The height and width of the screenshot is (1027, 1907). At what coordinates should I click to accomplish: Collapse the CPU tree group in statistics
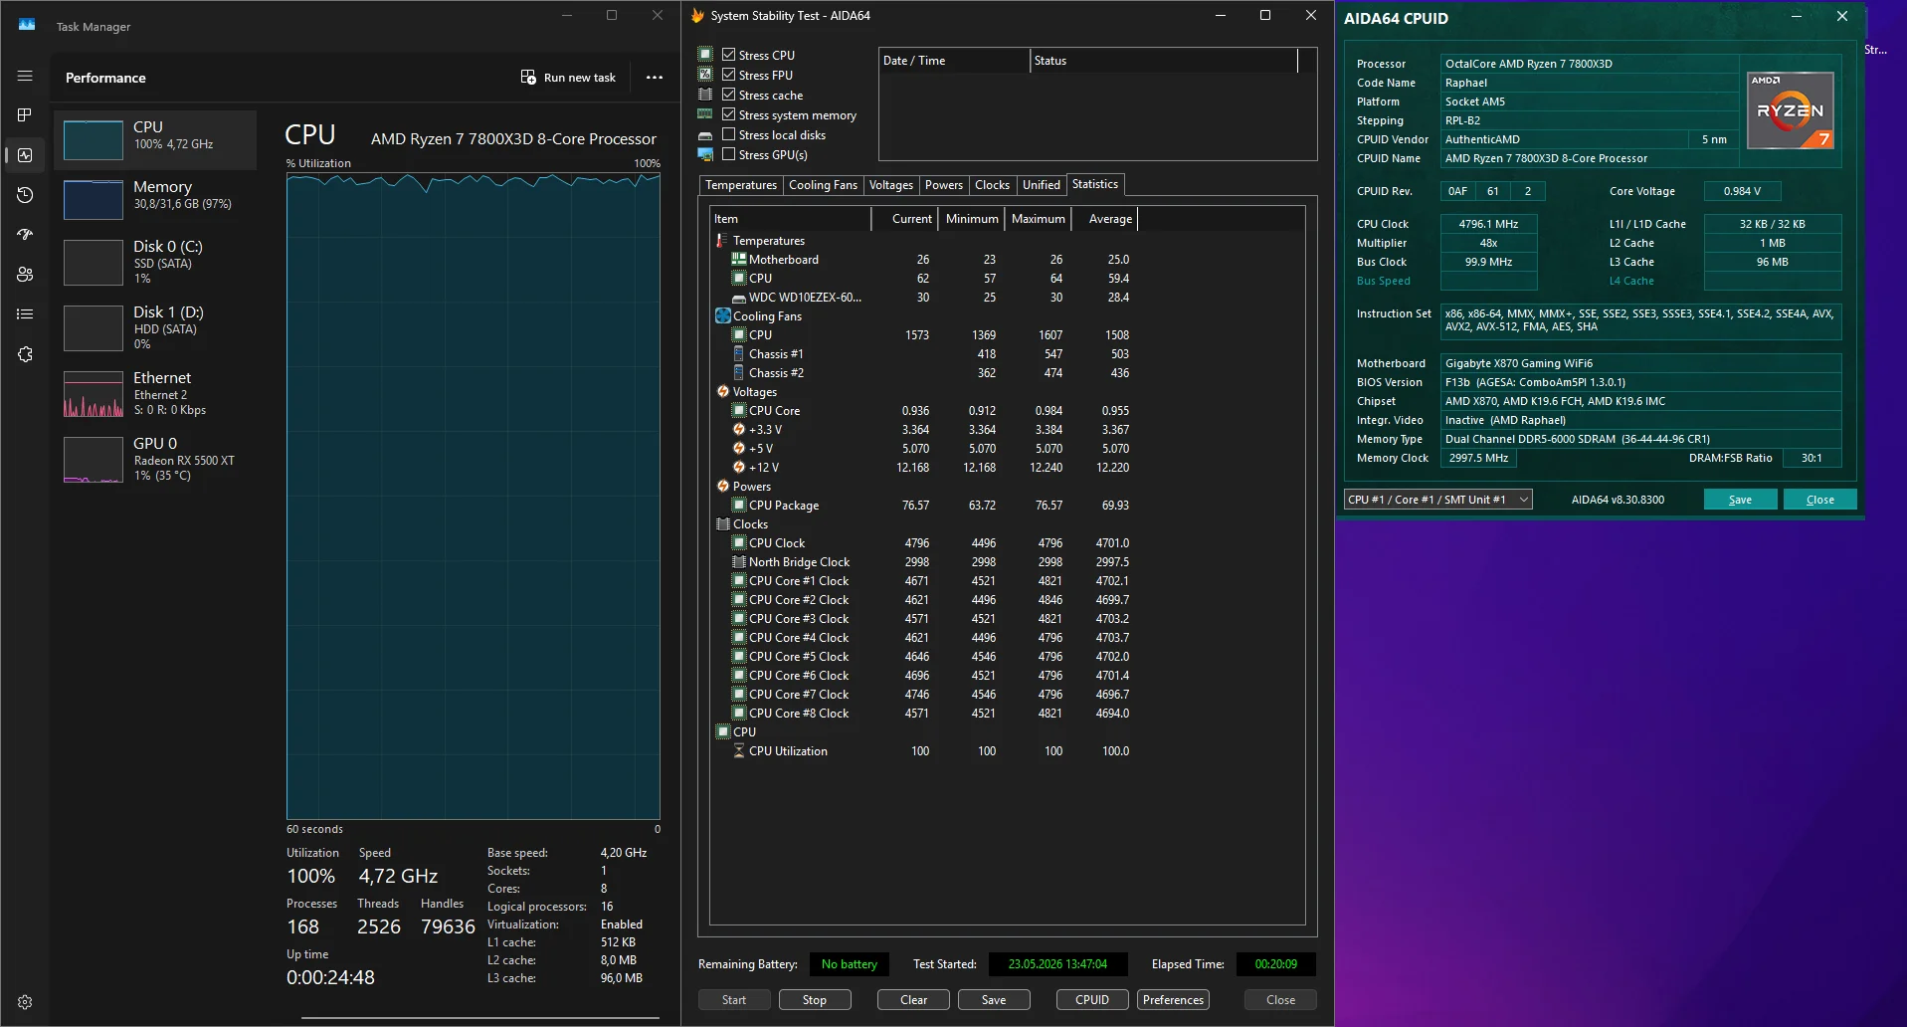point(723,731)
